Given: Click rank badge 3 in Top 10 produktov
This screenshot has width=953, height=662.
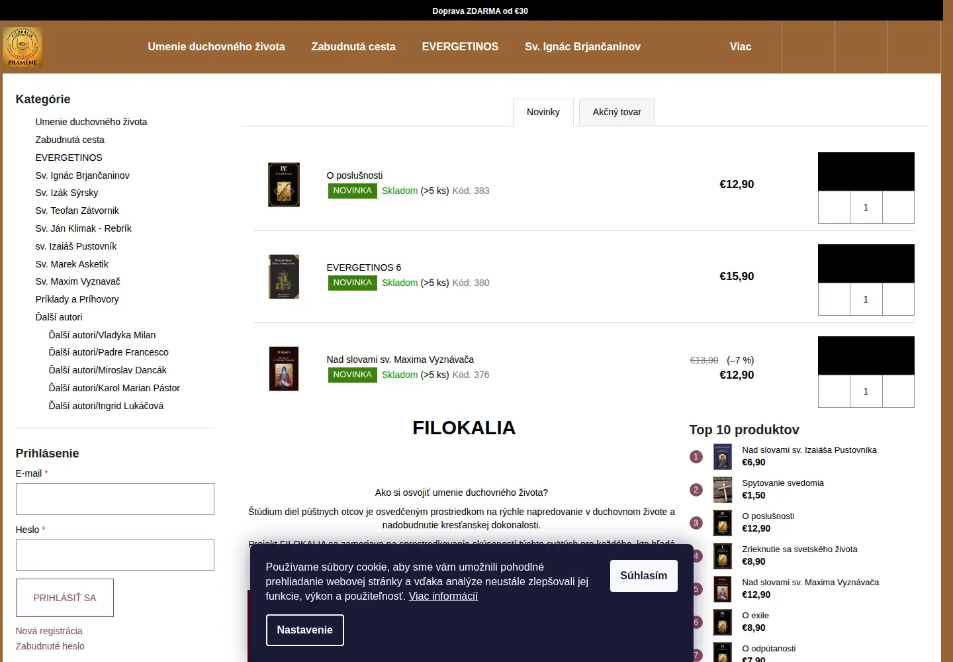Looking at the screenshot, I should point(696,523).
